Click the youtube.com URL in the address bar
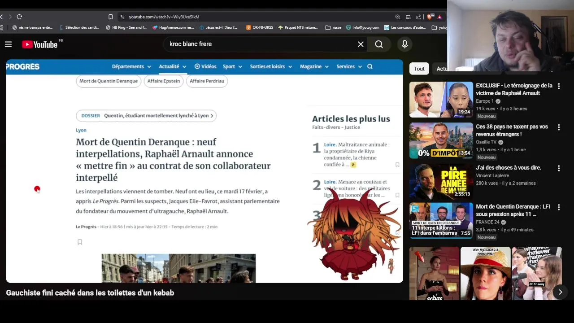Screen dimensions: 574x323 pos(164,17)
